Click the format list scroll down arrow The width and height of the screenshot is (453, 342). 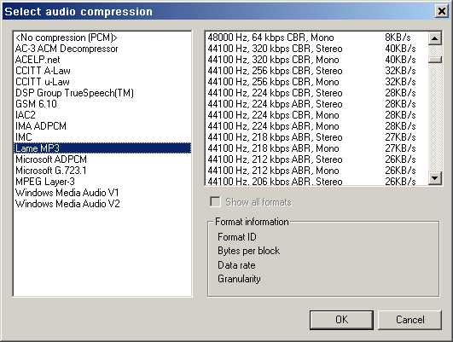pyautogui.click(x=435, y=178)
